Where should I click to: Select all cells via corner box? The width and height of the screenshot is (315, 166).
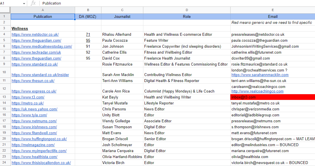[x=5, y=10]
